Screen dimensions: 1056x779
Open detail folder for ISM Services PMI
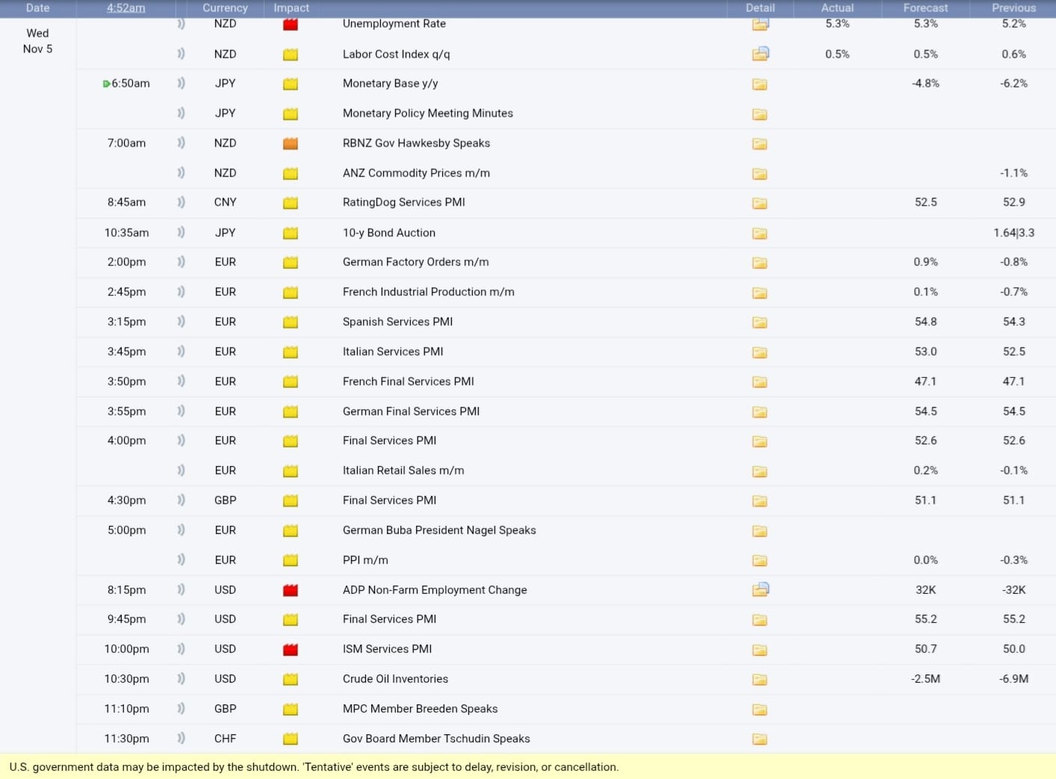[x=760, y=650]
